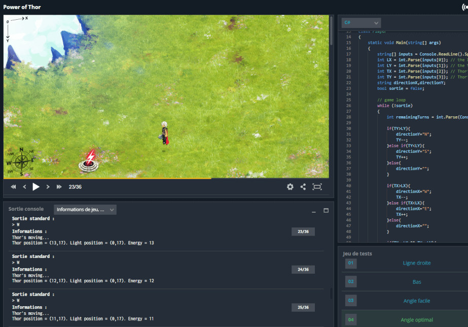This screenshot has width=468, height=327.
Task: Maximize the console output panel
Action: pos(326,210)
